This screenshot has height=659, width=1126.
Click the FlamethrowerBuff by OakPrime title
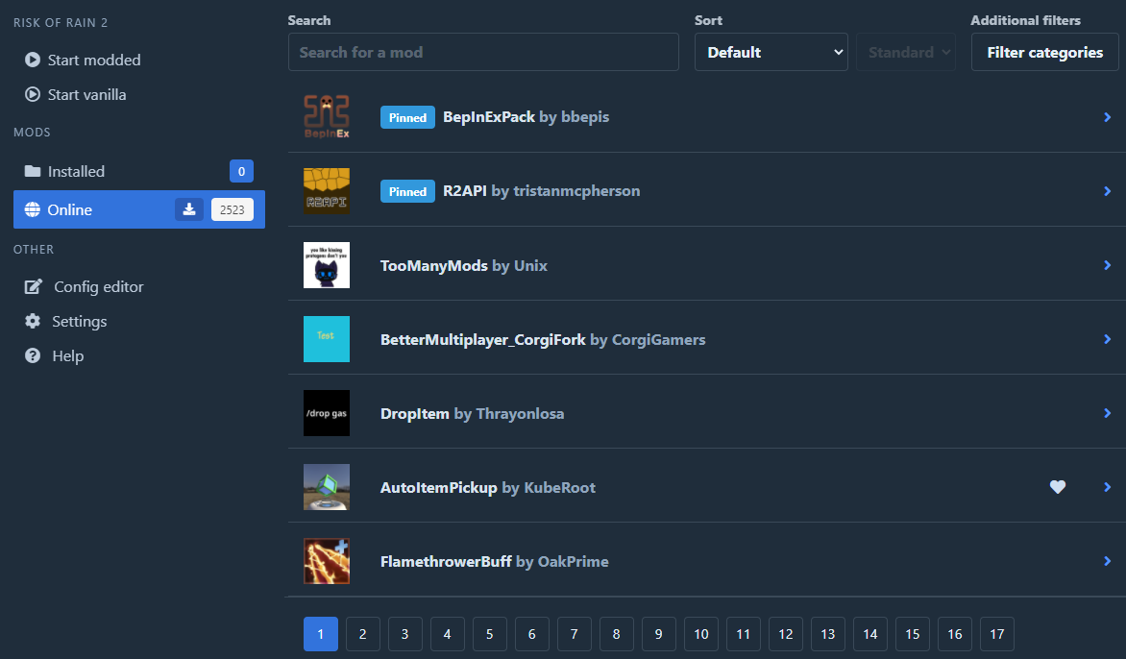click(x=494, y=561)
